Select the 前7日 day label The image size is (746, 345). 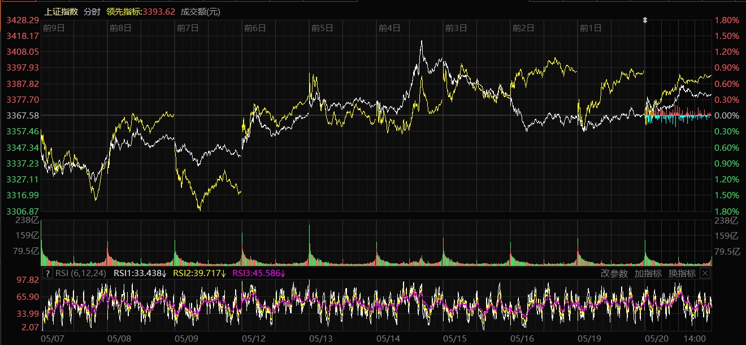188,27
